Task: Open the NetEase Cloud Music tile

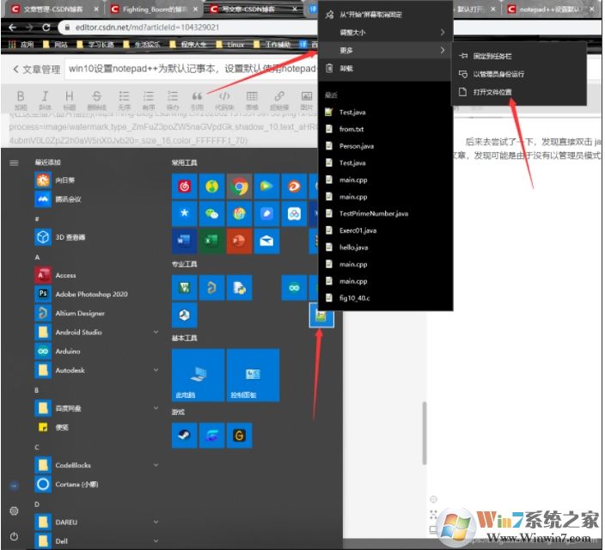Action: tap(185, 186)
